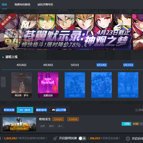This screenshot has width=143, height=143.
Task: Click the 5月14日 timeline dot
Action: point(102,70)
